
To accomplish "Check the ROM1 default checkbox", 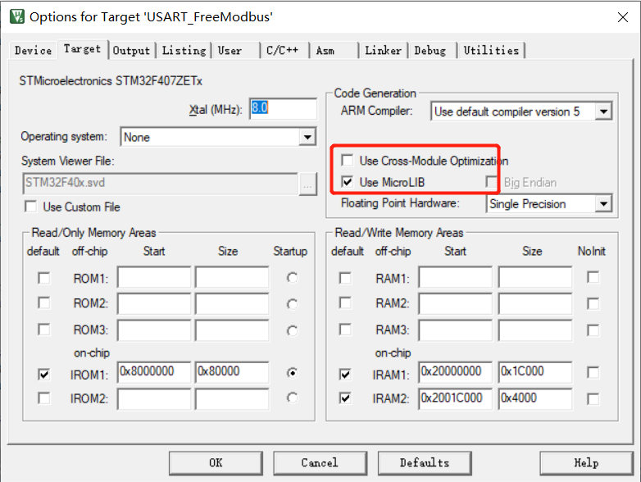I will (x=44, y=279).
